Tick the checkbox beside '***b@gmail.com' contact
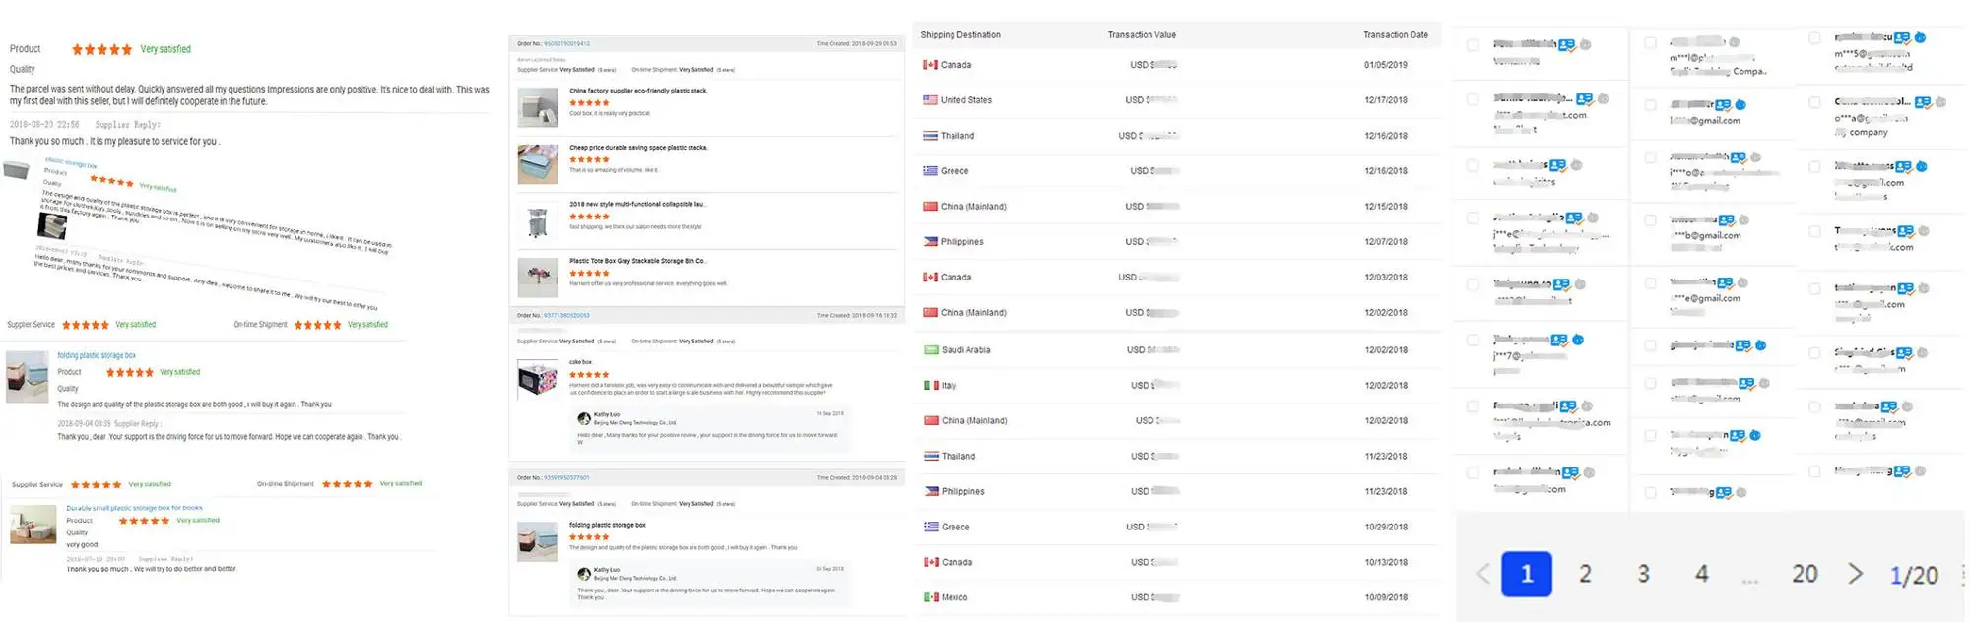 pyautogui.click(x=1651, y=220)
